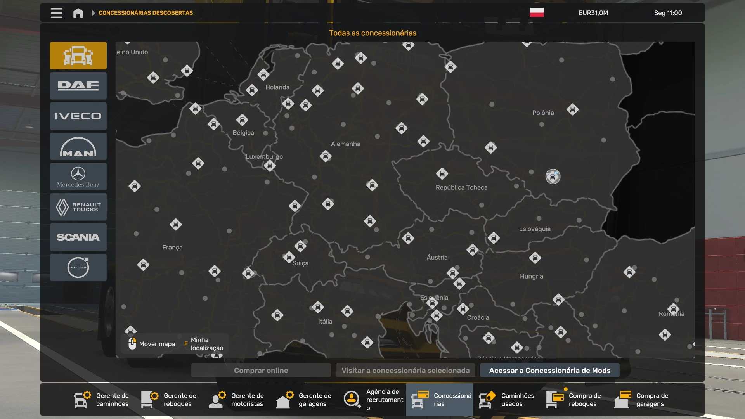Open the hamburger main menu
This screenshot has height=419, width=745.
click(x=56, y=13)
